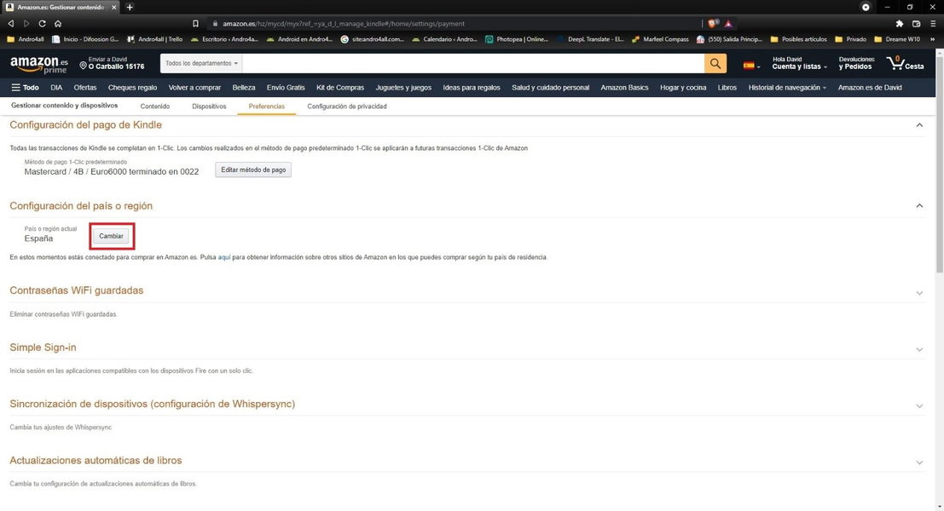Open Devoluciones y Pedidos
Viewport: 944px width, 511px height.
[856, 63]
